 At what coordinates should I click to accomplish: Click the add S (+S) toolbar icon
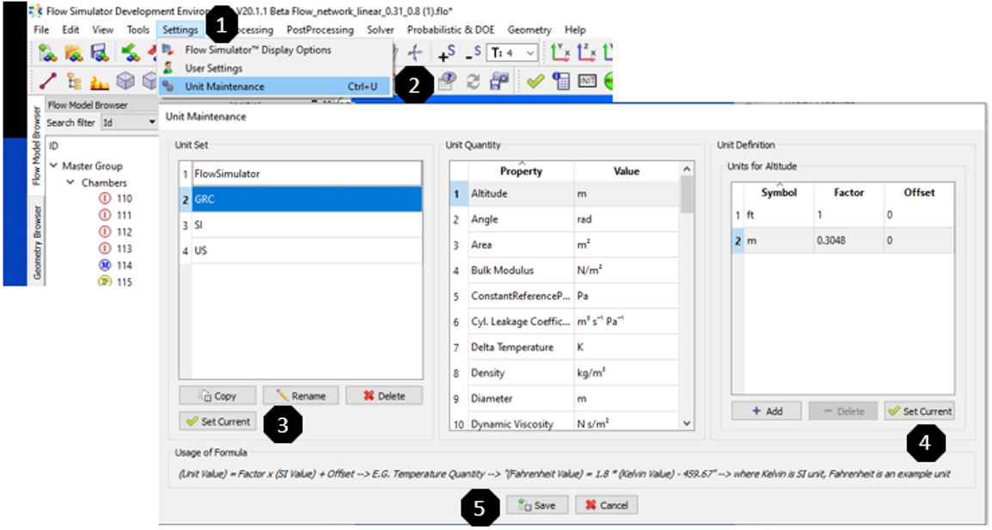[x=445, y=53]
